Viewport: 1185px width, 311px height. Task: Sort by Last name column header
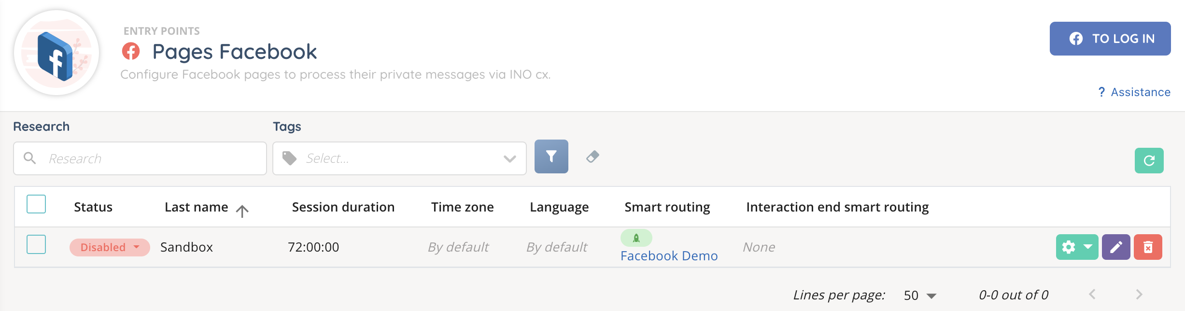197,207
